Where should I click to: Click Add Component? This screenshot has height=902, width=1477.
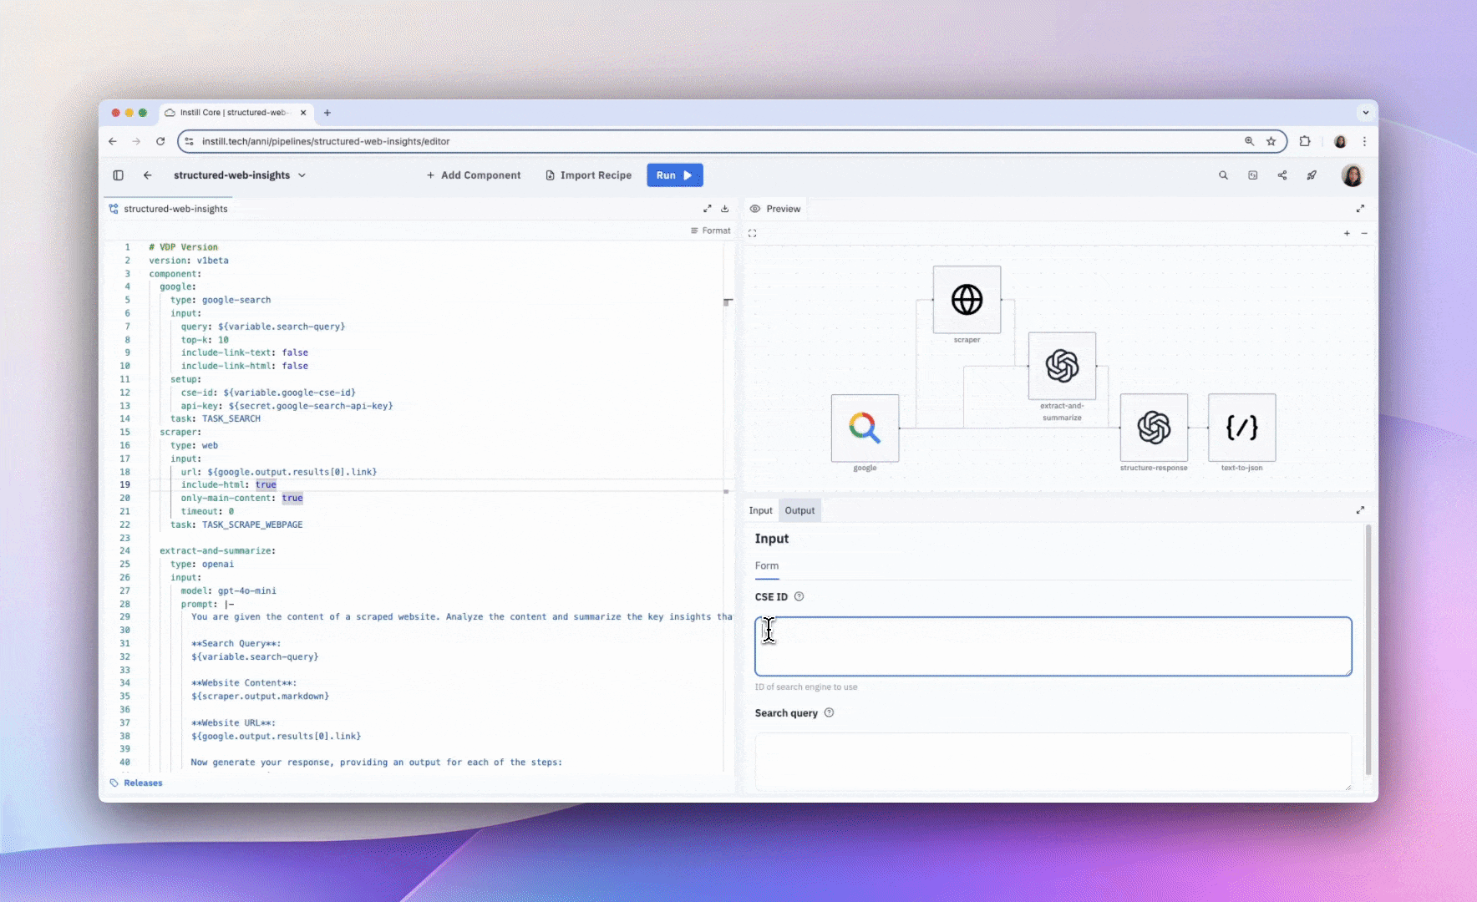[474, 175]
